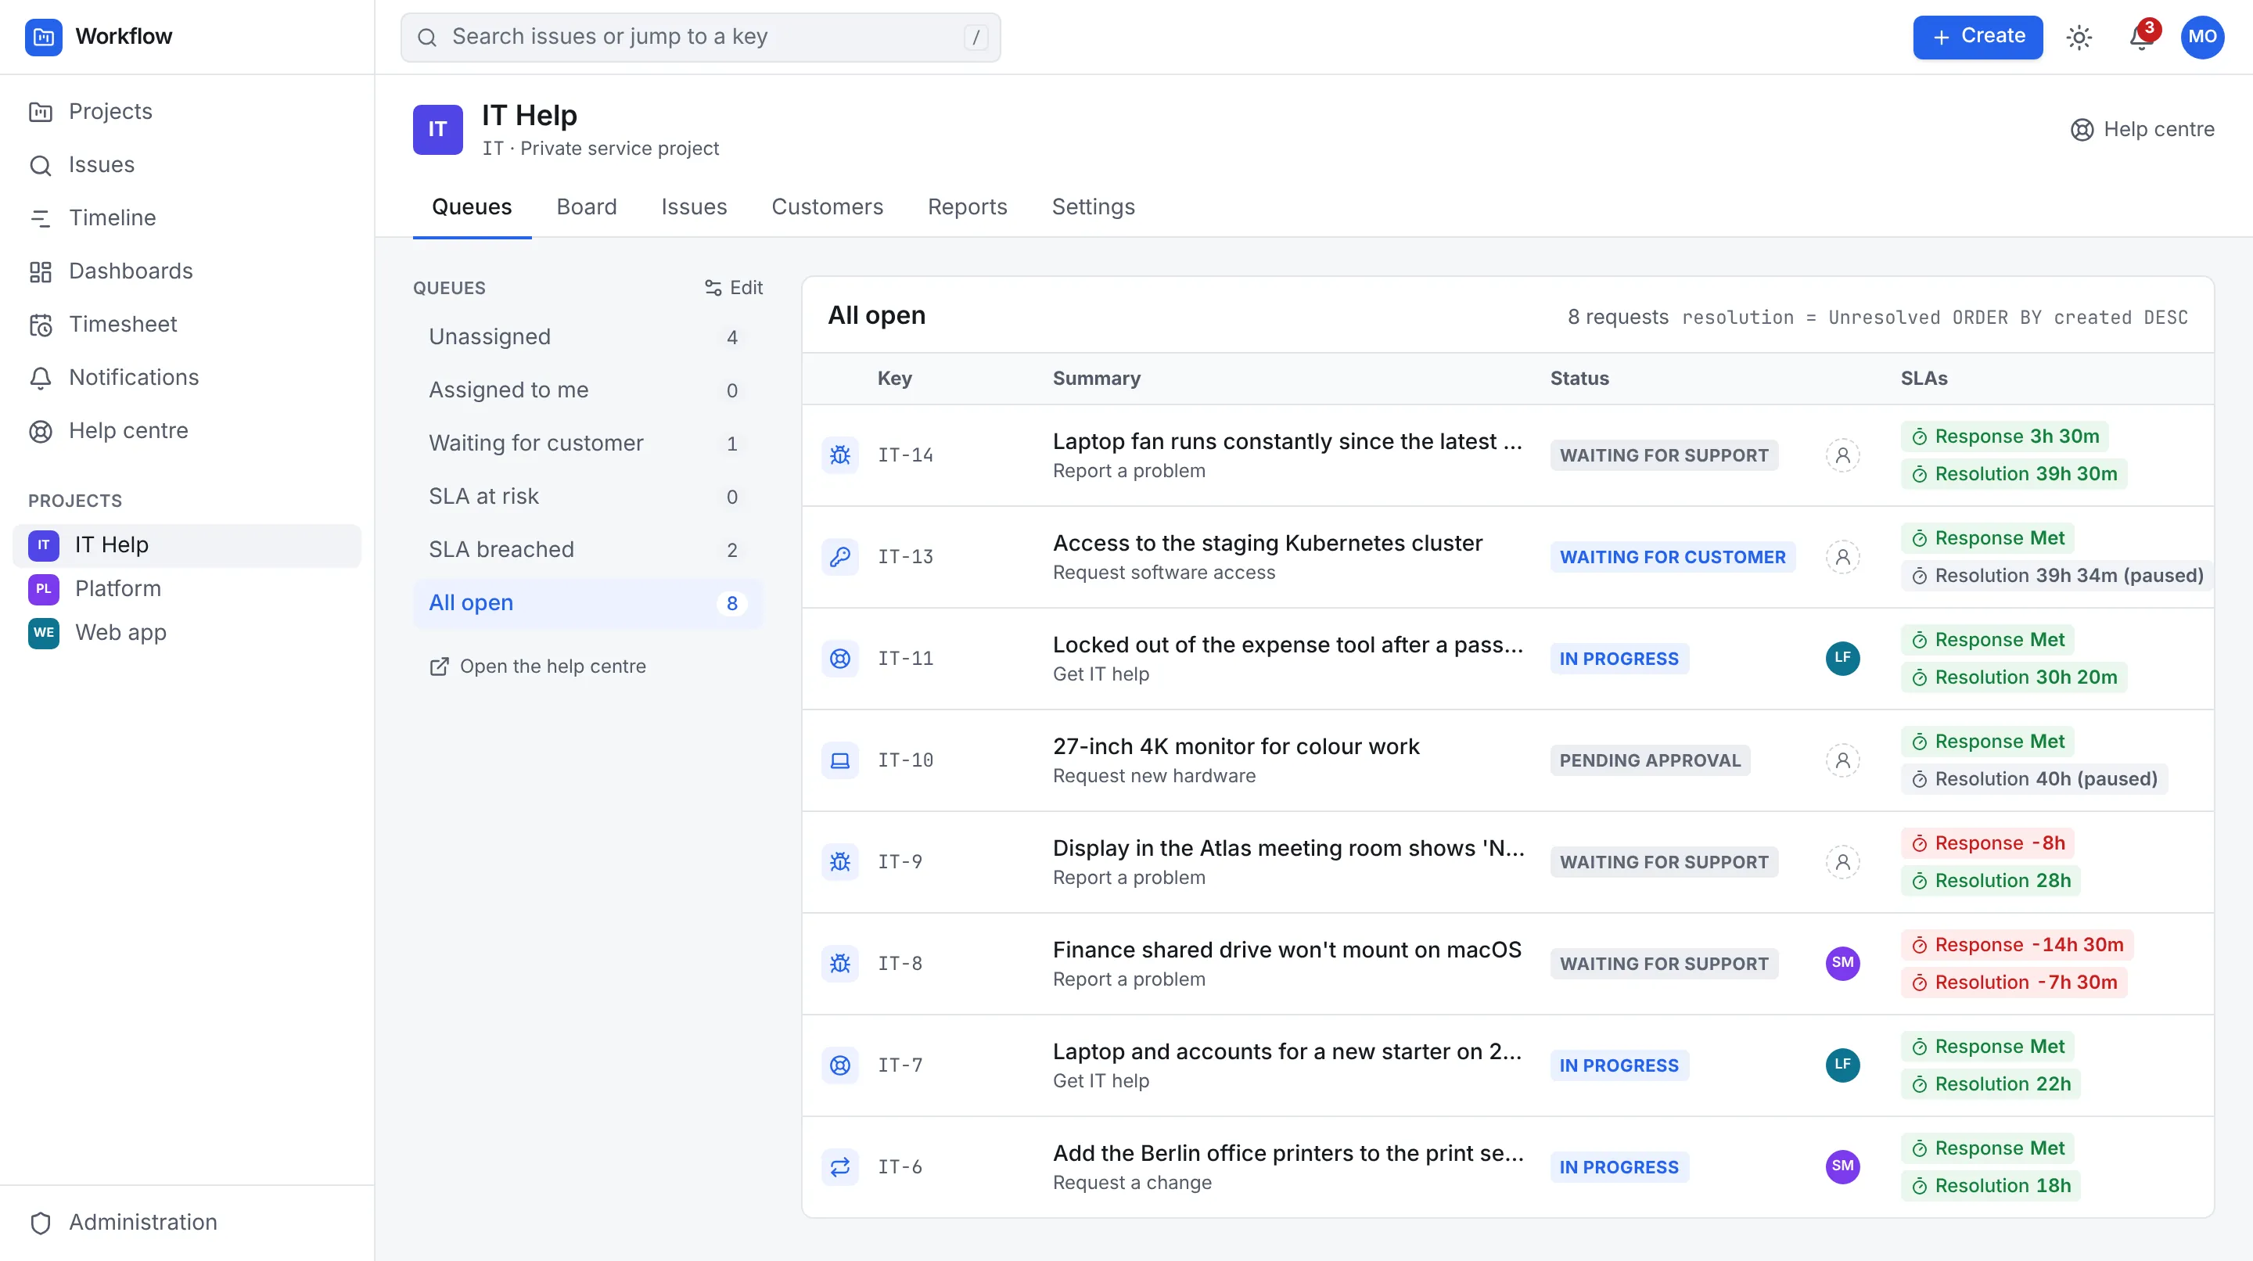This screenshot has height=1261, width=2253.
Task: Click 'Resolution 22h' SLA badge on IT-7
Action: pyautogui.click(x=1989, y=1083)
